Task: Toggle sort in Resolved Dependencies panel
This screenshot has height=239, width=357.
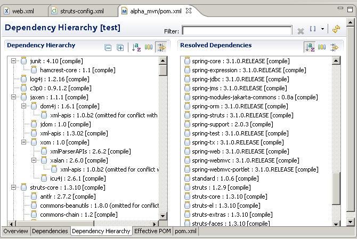Action: [310, 47]
